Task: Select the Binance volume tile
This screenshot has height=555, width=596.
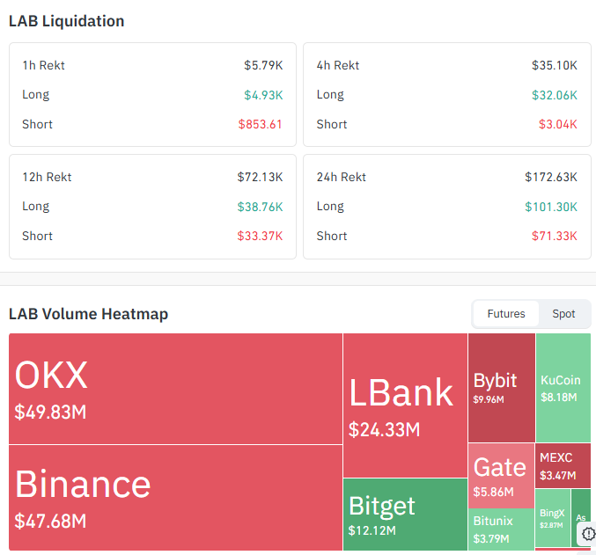Action: (x=175, y=497)
